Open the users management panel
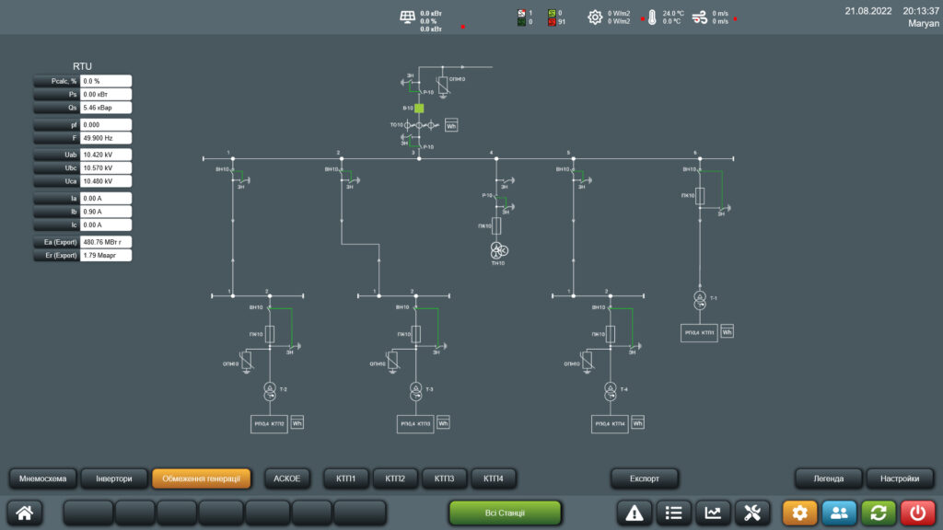Image resolution: width=943 pixels, height=530 pixels. pos(840,513)
